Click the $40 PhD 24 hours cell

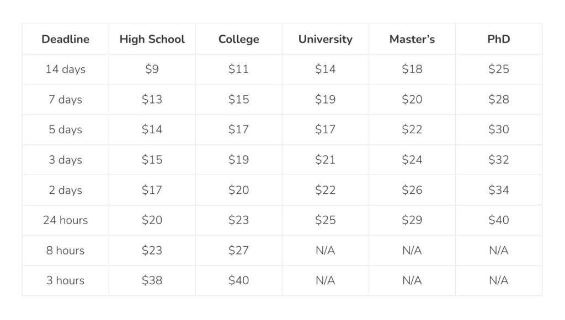coord(499,220)
